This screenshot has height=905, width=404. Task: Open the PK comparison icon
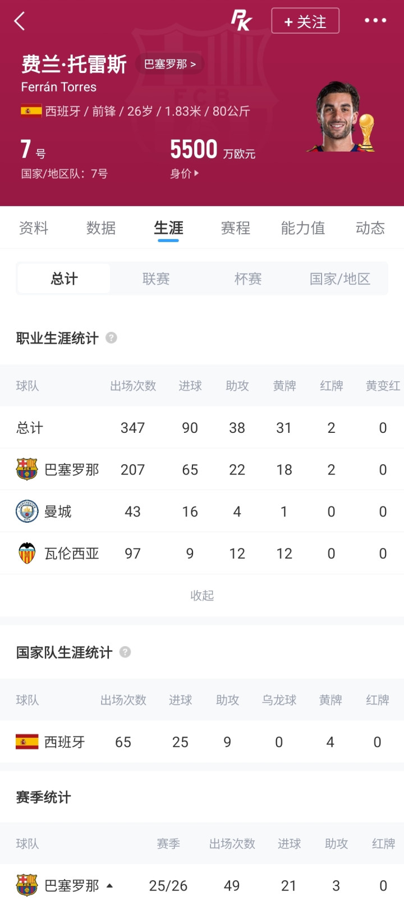242,21
